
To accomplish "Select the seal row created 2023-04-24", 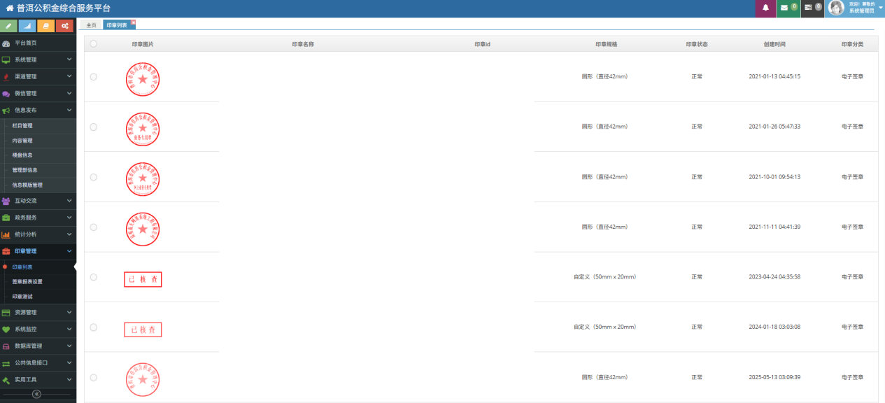I will click(94, 277).
